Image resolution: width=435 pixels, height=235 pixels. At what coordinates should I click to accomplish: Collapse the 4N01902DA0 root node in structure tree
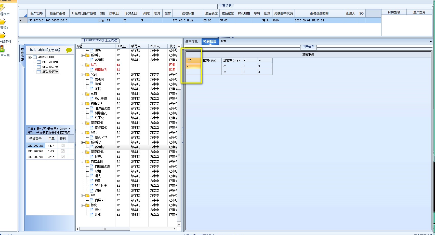[x=30, y=57]
